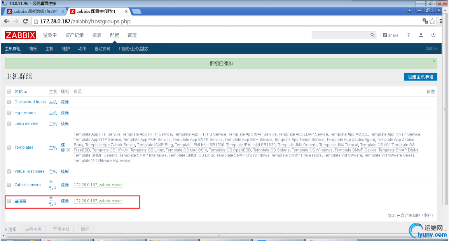This screenshot has width=449, height=241.
Task: Check the Templates row checkbox
Action: [9, 148]
